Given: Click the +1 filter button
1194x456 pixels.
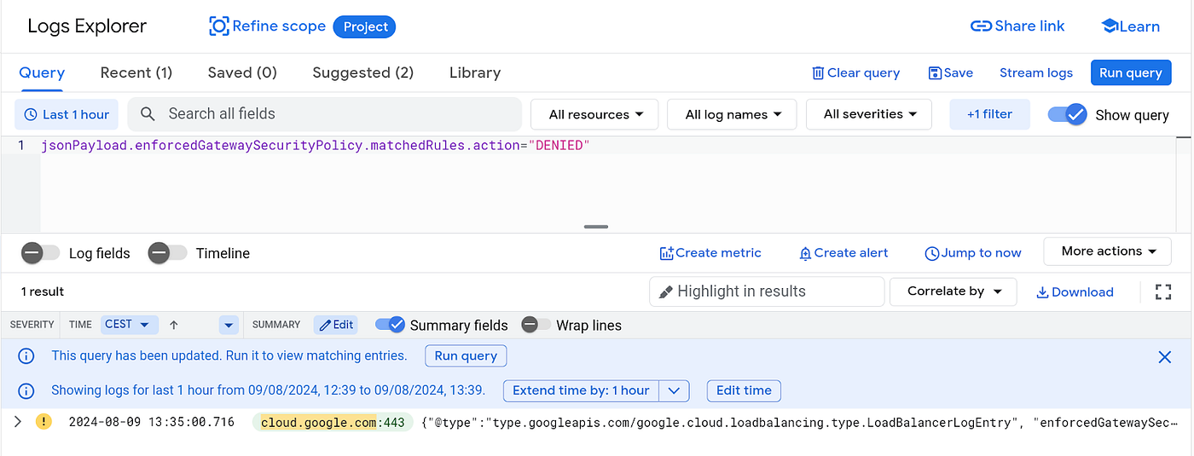Looking at the screenshot, I should tap(989, 114).
